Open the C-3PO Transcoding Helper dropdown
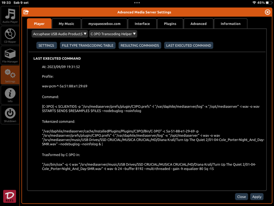 pos(113,34)
